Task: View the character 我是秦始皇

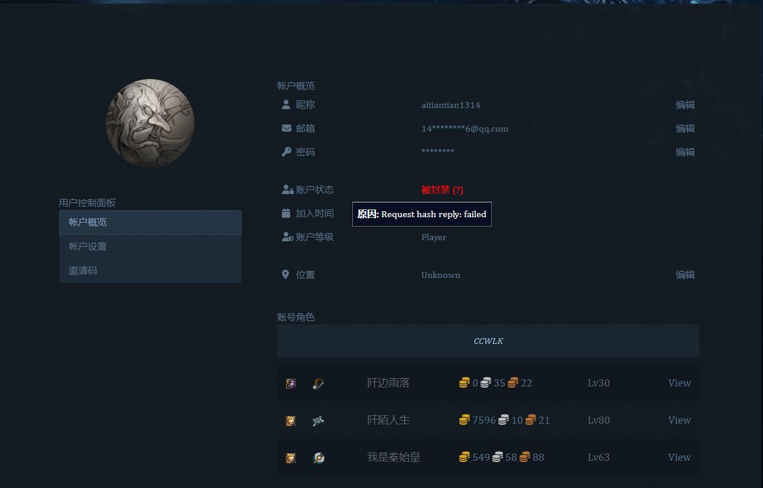Action: point(679,457)
